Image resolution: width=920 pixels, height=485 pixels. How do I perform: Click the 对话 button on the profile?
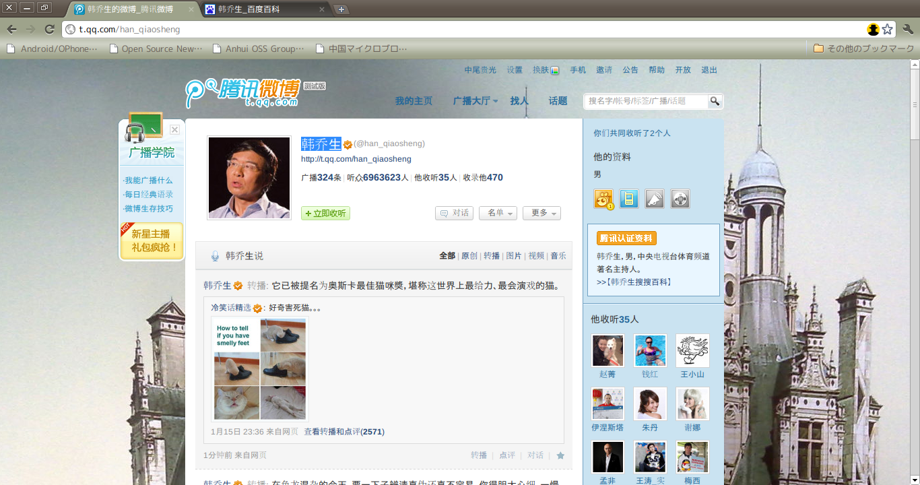(454, 213)
